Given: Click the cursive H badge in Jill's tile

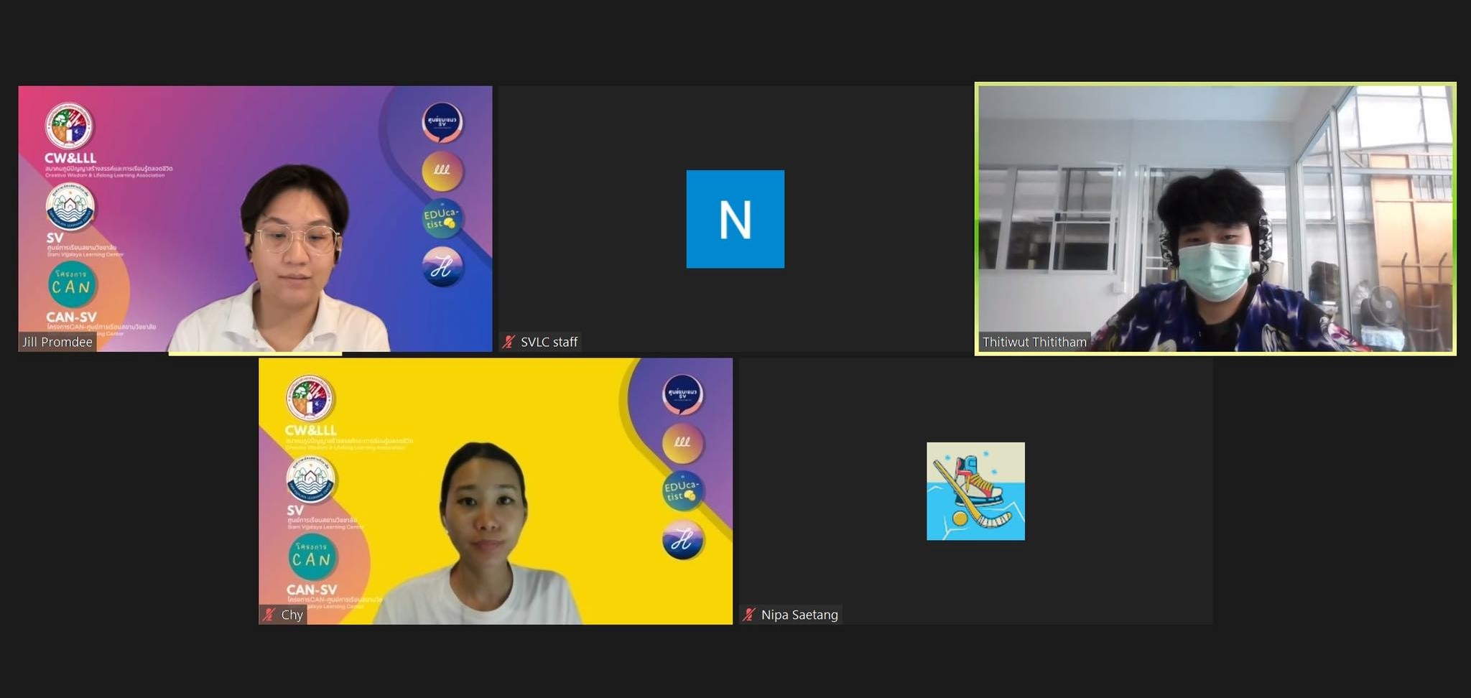Looking at the screenshot, I should [x=442, y=267].
